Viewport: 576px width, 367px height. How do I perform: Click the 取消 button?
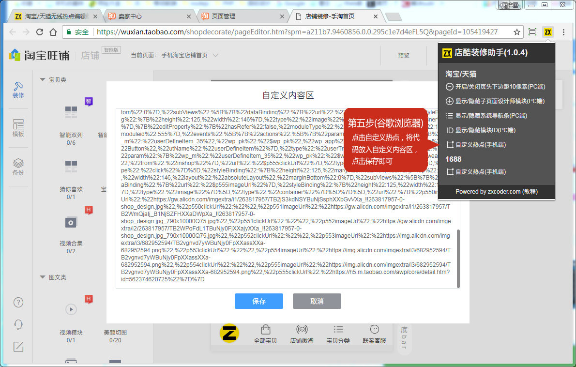[x=317, y=301]
